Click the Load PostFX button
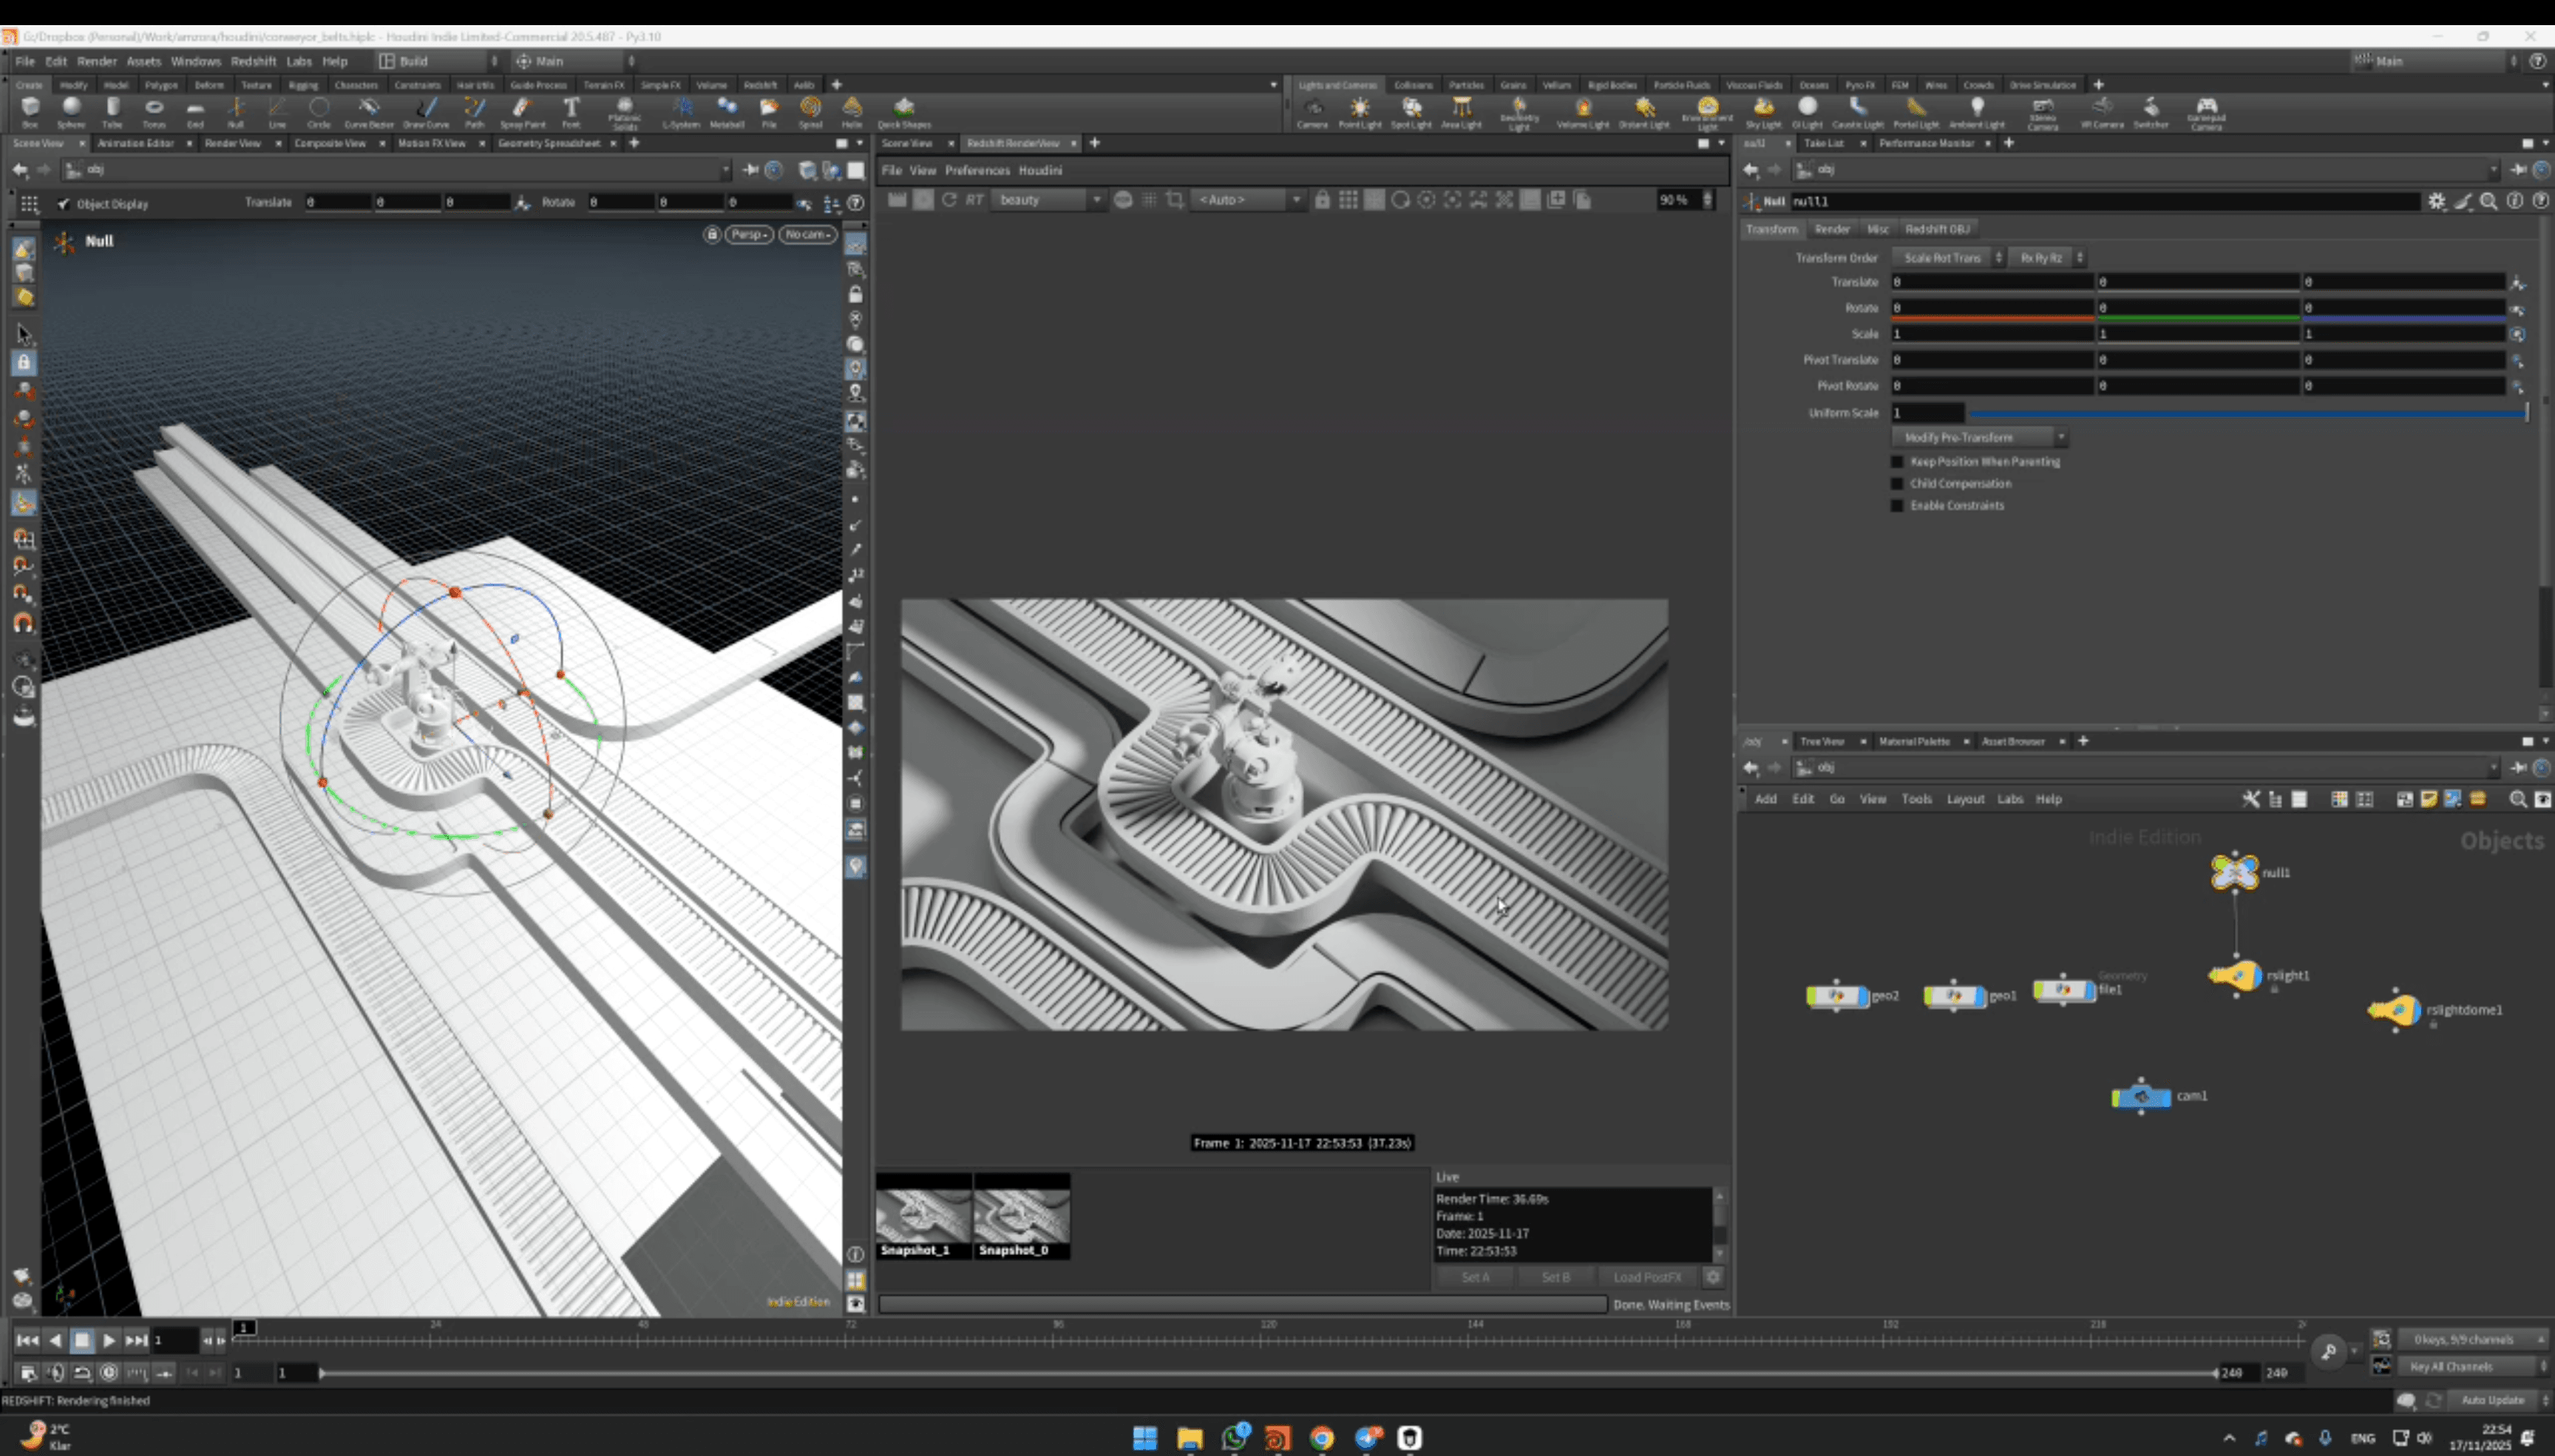The width and height of the screenshot is (2555, 1456). coord(1647,1277)
